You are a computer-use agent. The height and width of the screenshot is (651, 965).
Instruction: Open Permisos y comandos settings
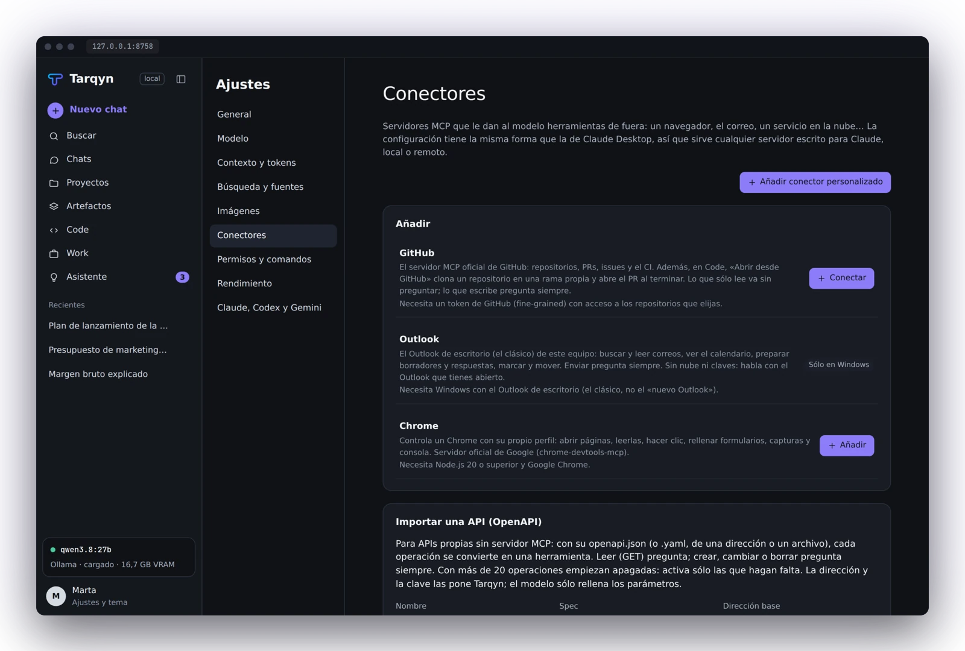point(273,259)
